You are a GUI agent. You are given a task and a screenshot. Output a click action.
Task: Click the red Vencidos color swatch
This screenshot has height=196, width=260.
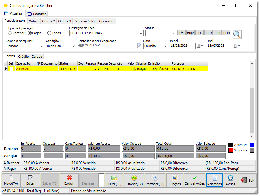pyautogui.click(x=230, y=150)
